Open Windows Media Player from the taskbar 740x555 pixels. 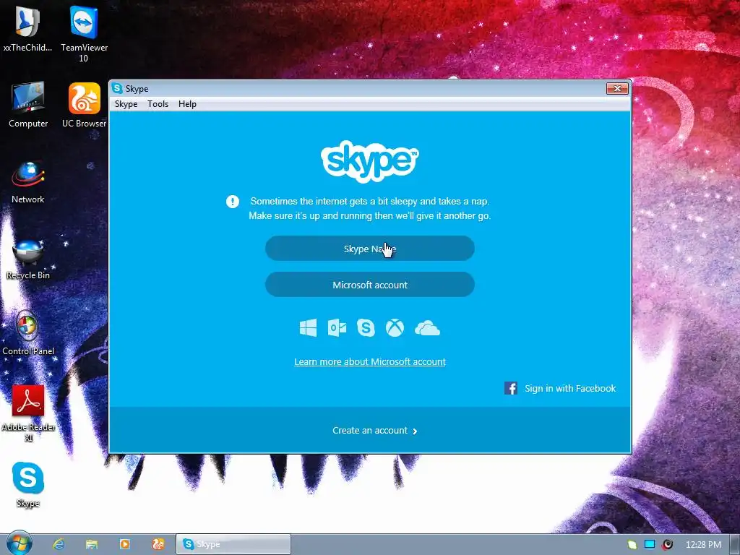tap(124, 544)
